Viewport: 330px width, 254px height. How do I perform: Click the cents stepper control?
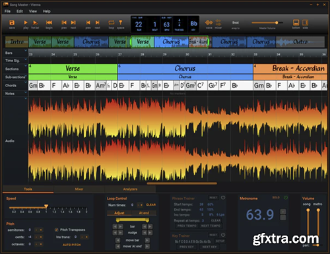(38, 237)
